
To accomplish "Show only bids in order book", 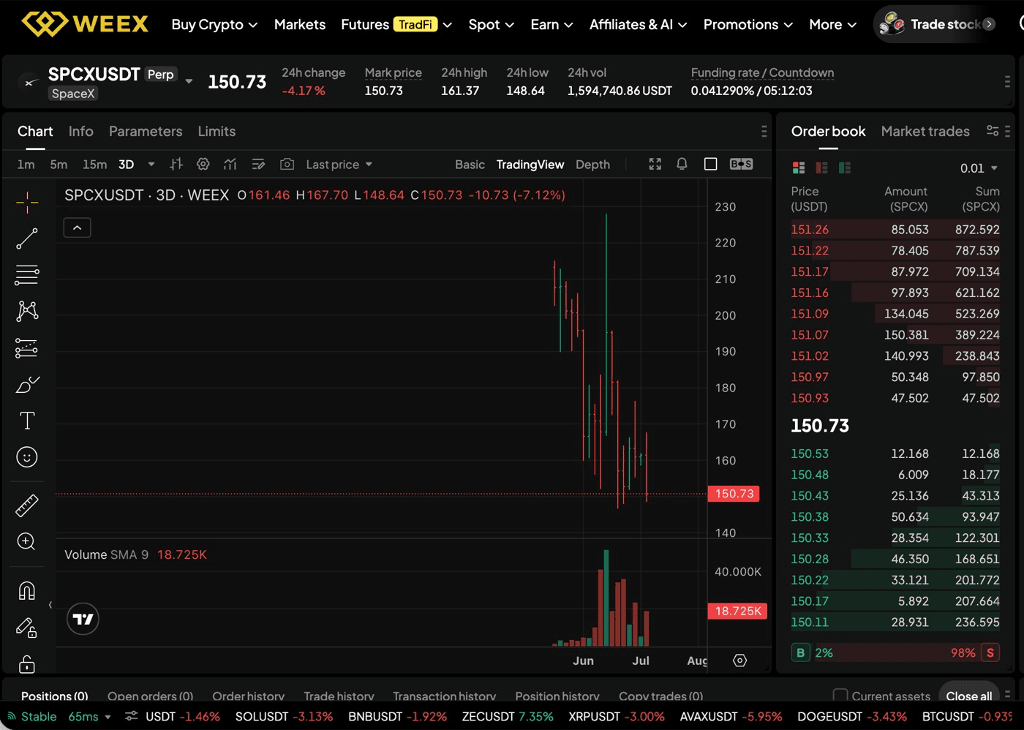I will [x=845, y=168].
